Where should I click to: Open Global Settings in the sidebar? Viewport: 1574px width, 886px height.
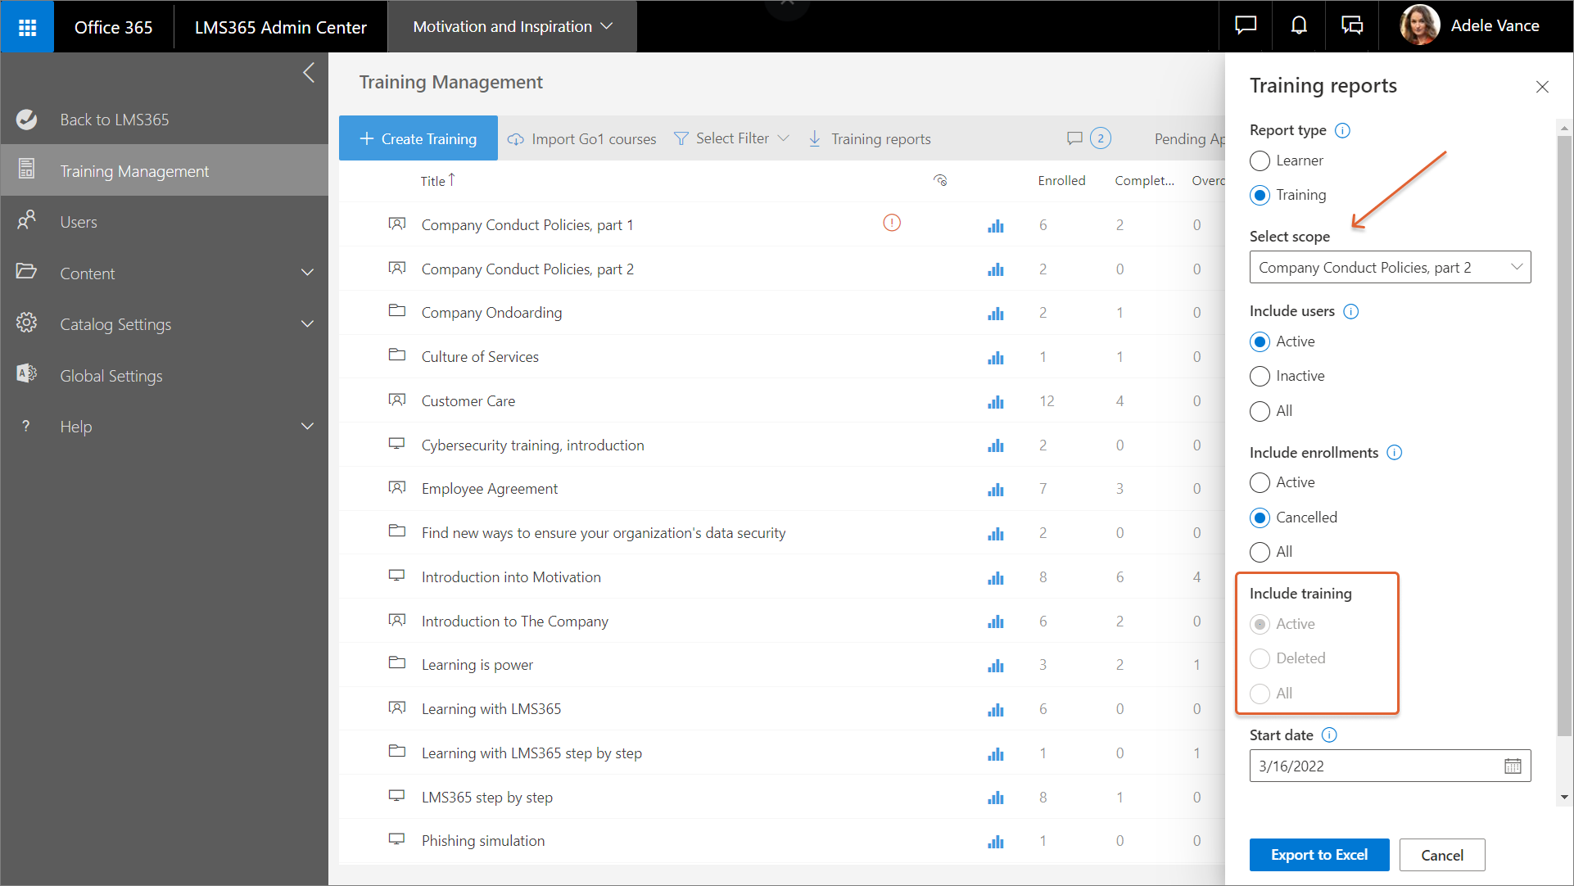111,376
